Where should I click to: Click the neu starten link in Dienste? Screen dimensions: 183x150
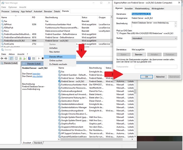37,76
